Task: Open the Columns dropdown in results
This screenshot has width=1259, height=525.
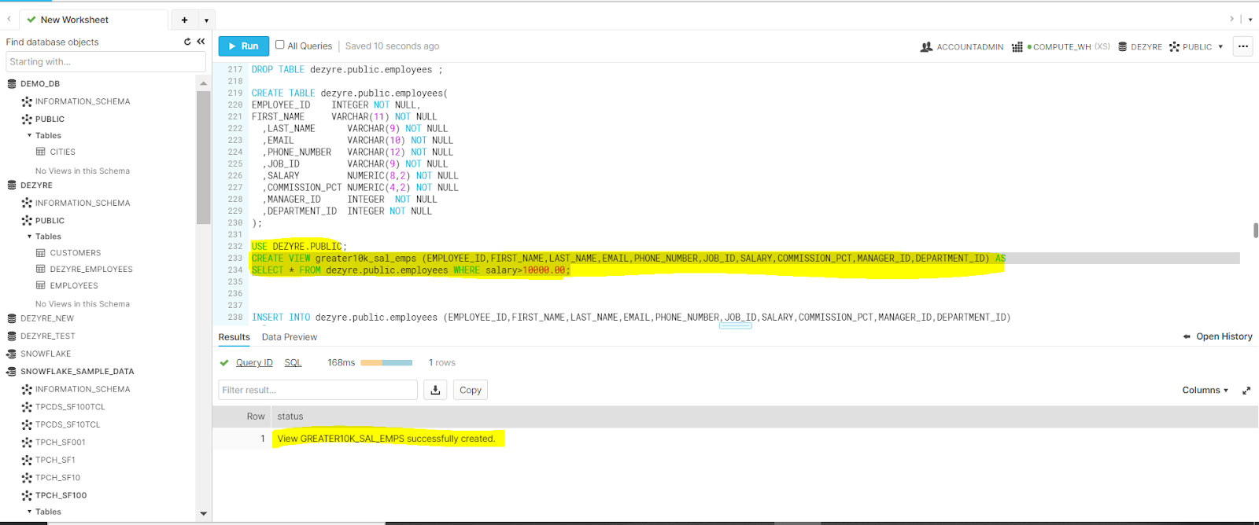Action: [x=1205, y=391]
